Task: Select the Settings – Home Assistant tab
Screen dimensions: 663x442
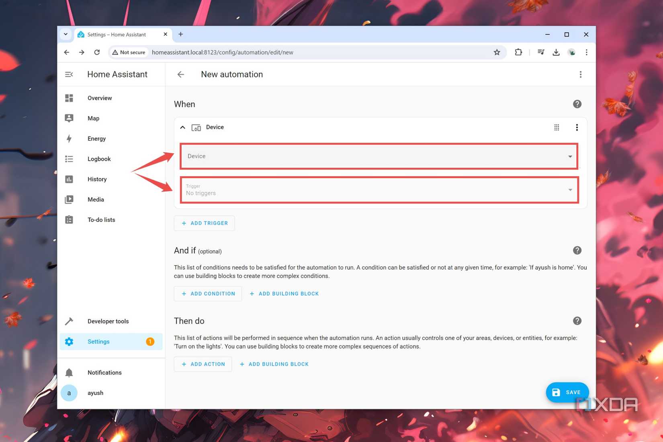Action: click(x=123, y=35)
